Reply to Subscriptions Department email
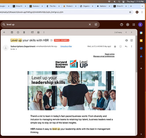This screenshot has width=146, height=138. 126,46
